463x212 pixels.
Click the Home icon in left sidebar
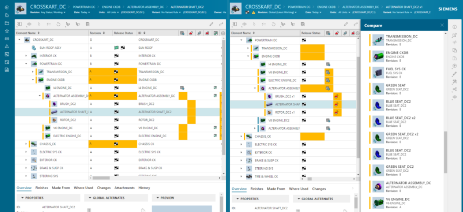point(7,15)
